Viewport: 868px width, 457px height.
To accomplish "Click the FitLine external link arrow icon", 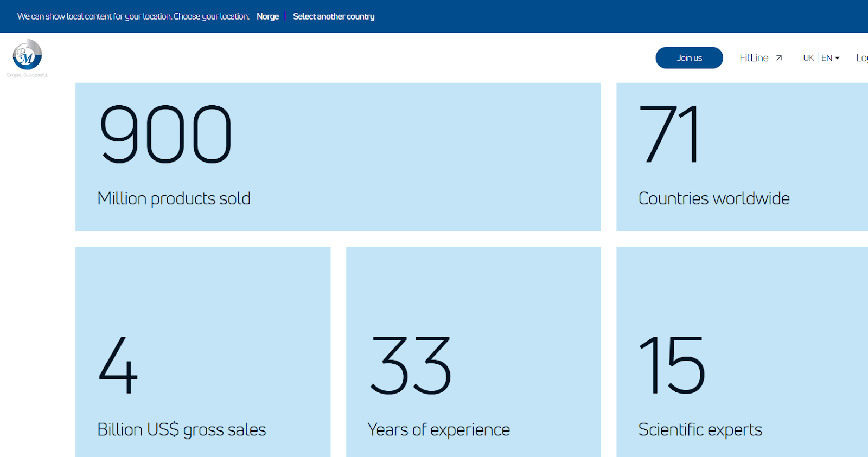I will click(x=778, y=58).
